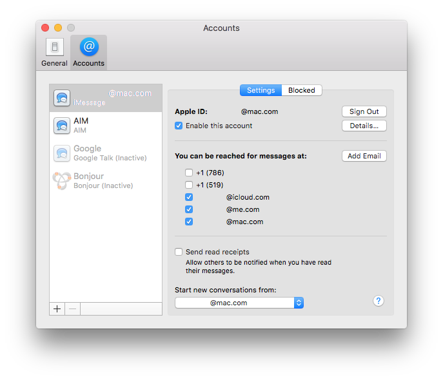443x380 pixels.
Task: Enable the +1 (786) phone number checkbox
Action: 188,173
